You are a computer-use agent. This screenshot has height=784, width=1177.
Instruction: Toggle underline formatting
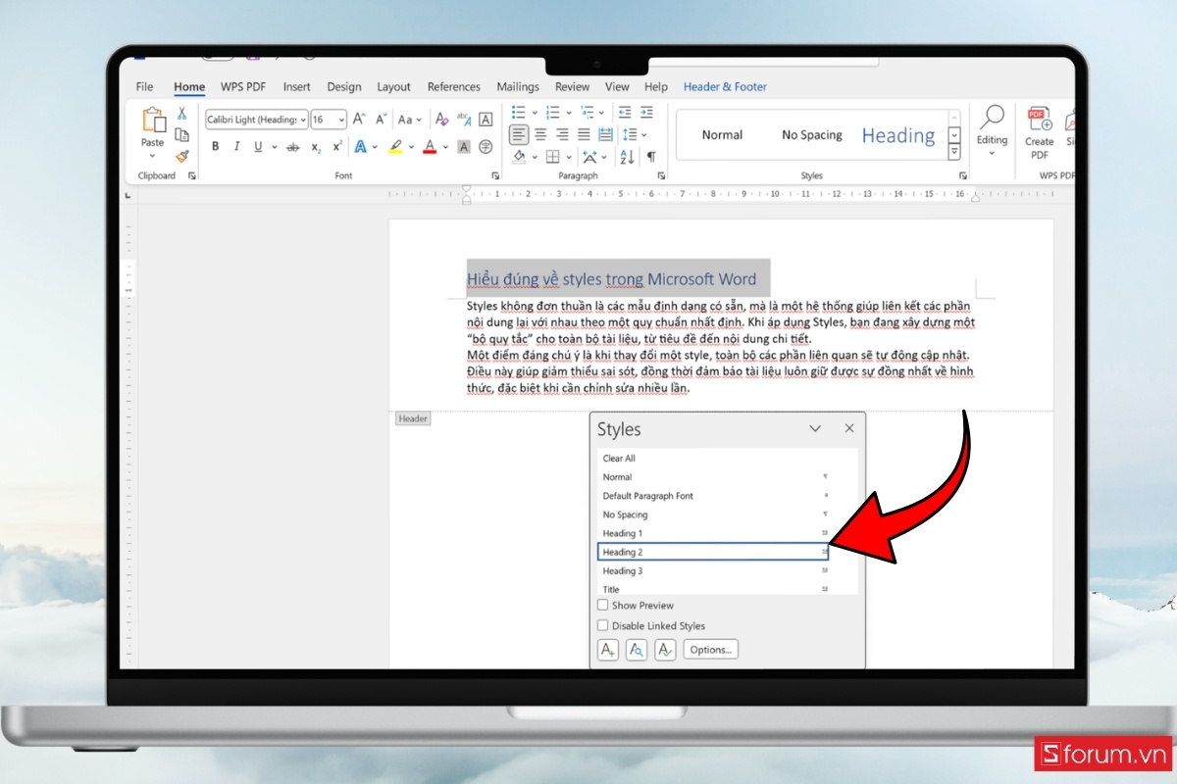coord(258,147)
